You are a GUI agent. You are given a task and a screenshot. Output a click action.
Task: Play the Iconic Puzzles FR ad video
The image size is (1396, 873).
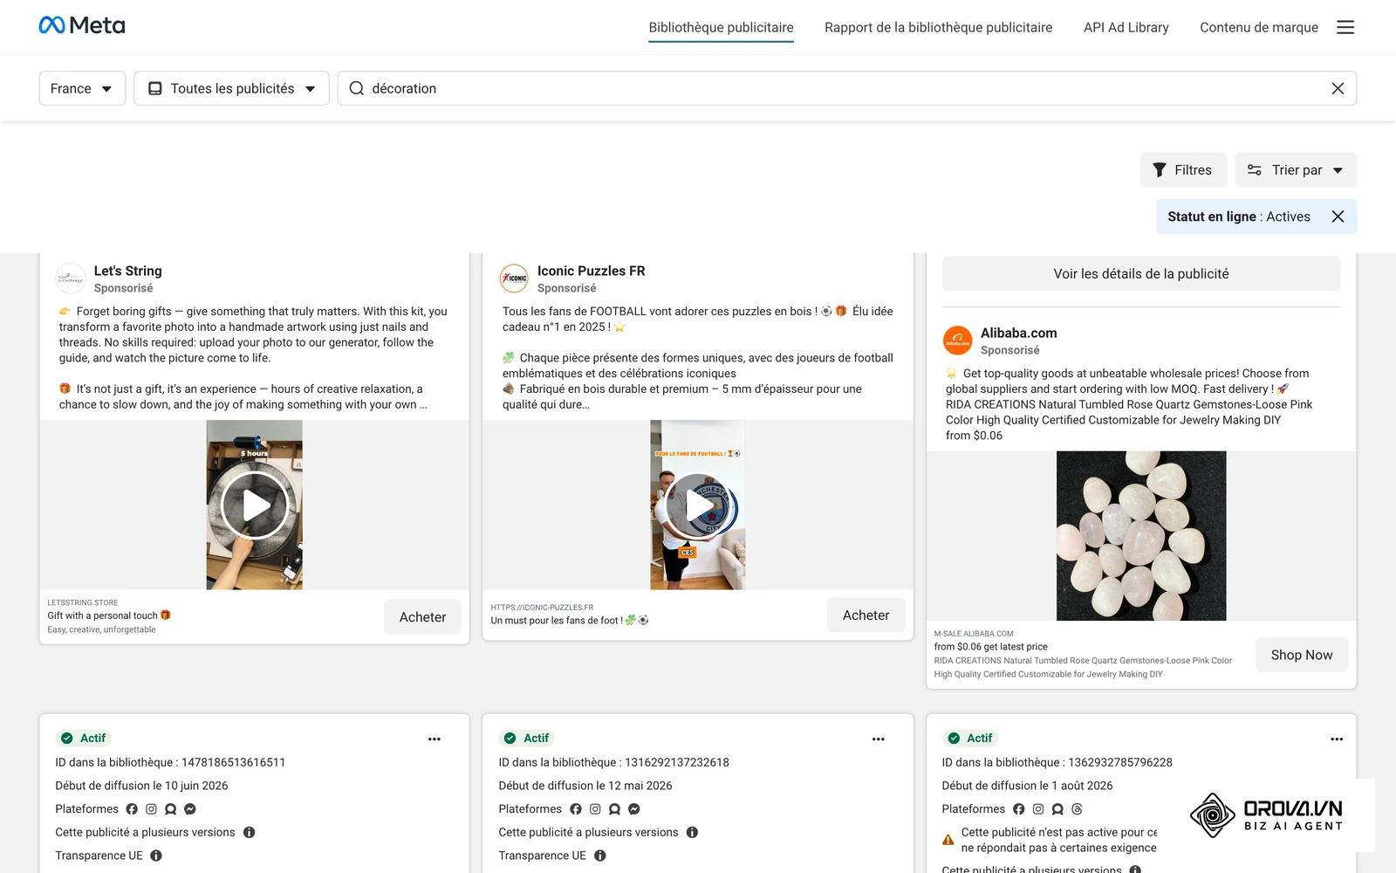pos(698,505)
